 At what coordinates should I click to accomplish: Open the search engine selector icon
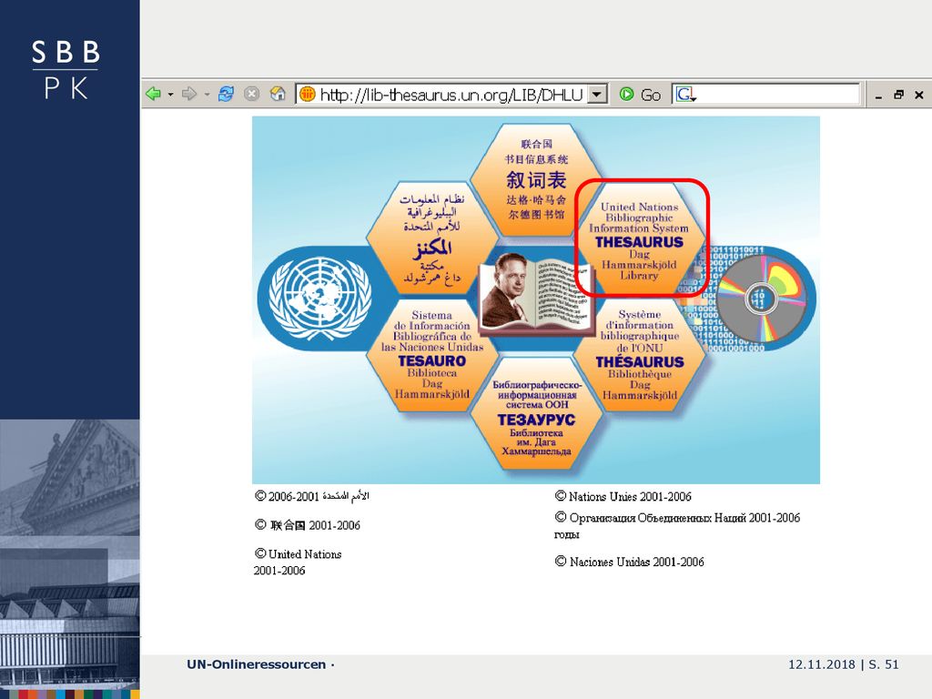tap(685, 95)
